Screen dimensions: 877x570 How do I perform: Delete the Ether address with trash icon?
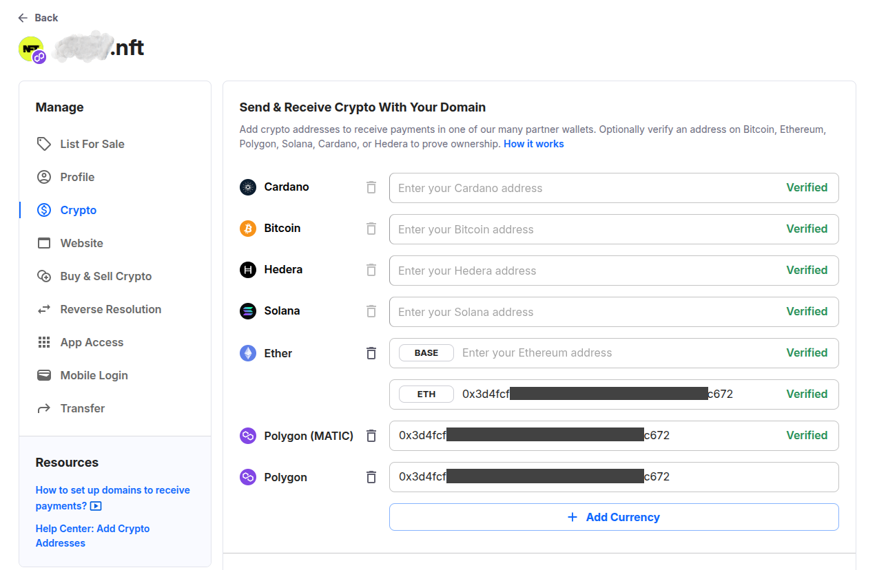[x=371, y=353]
